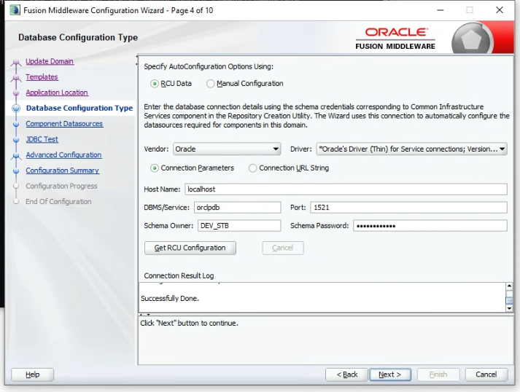Click the step marker beside Configuration Summary
Screen dimensions: 520x392
pos(15,170)
